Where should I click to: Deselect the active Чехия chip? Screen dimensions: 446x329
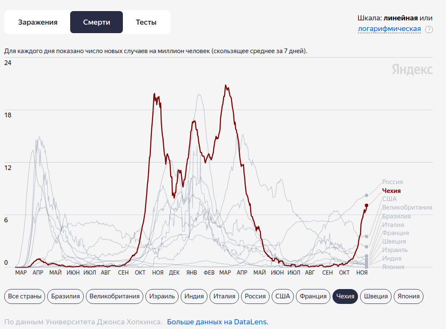[x=345, y=296]
